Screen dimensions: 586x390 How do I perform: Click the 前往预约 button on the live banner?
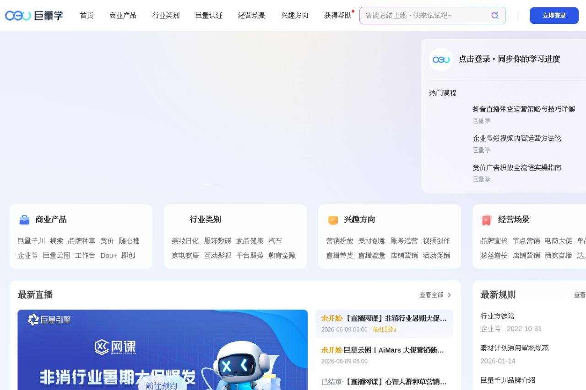[162, 386]
